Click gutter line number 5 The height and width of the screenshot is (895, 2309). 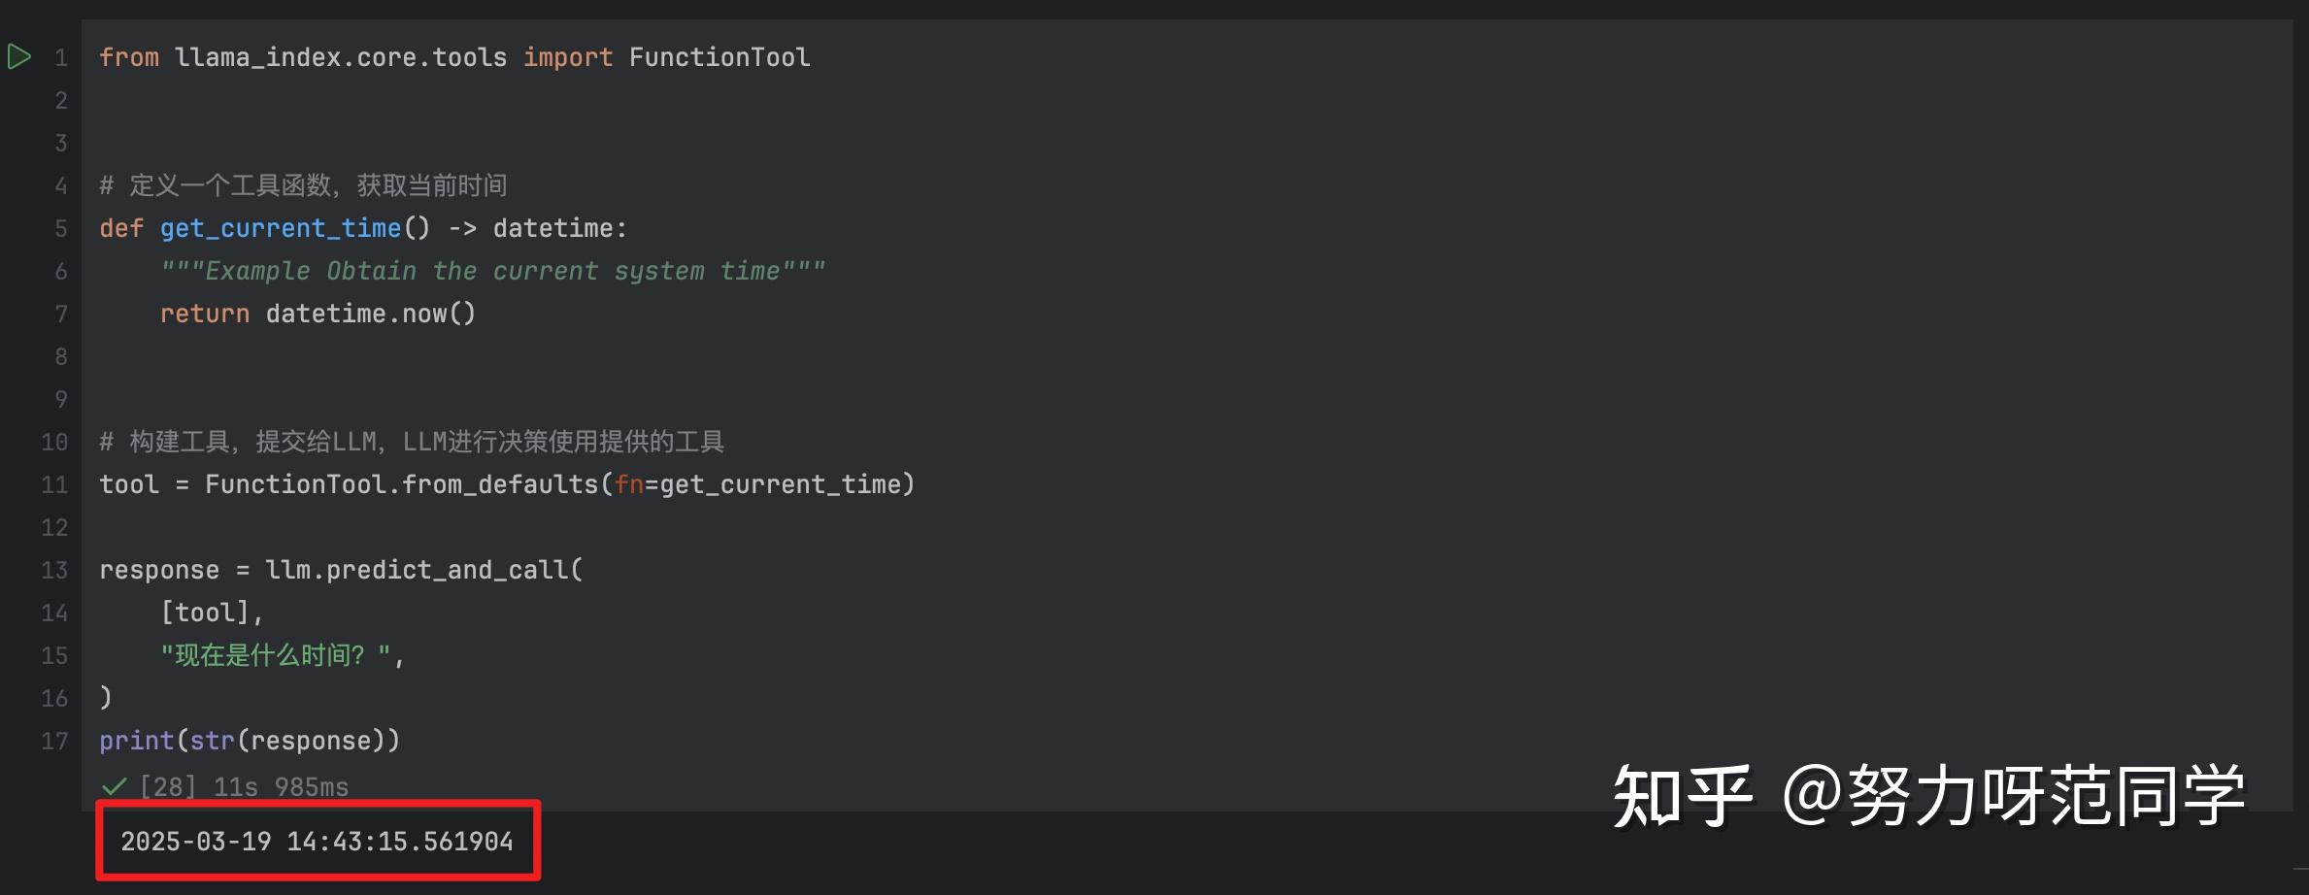60,229
